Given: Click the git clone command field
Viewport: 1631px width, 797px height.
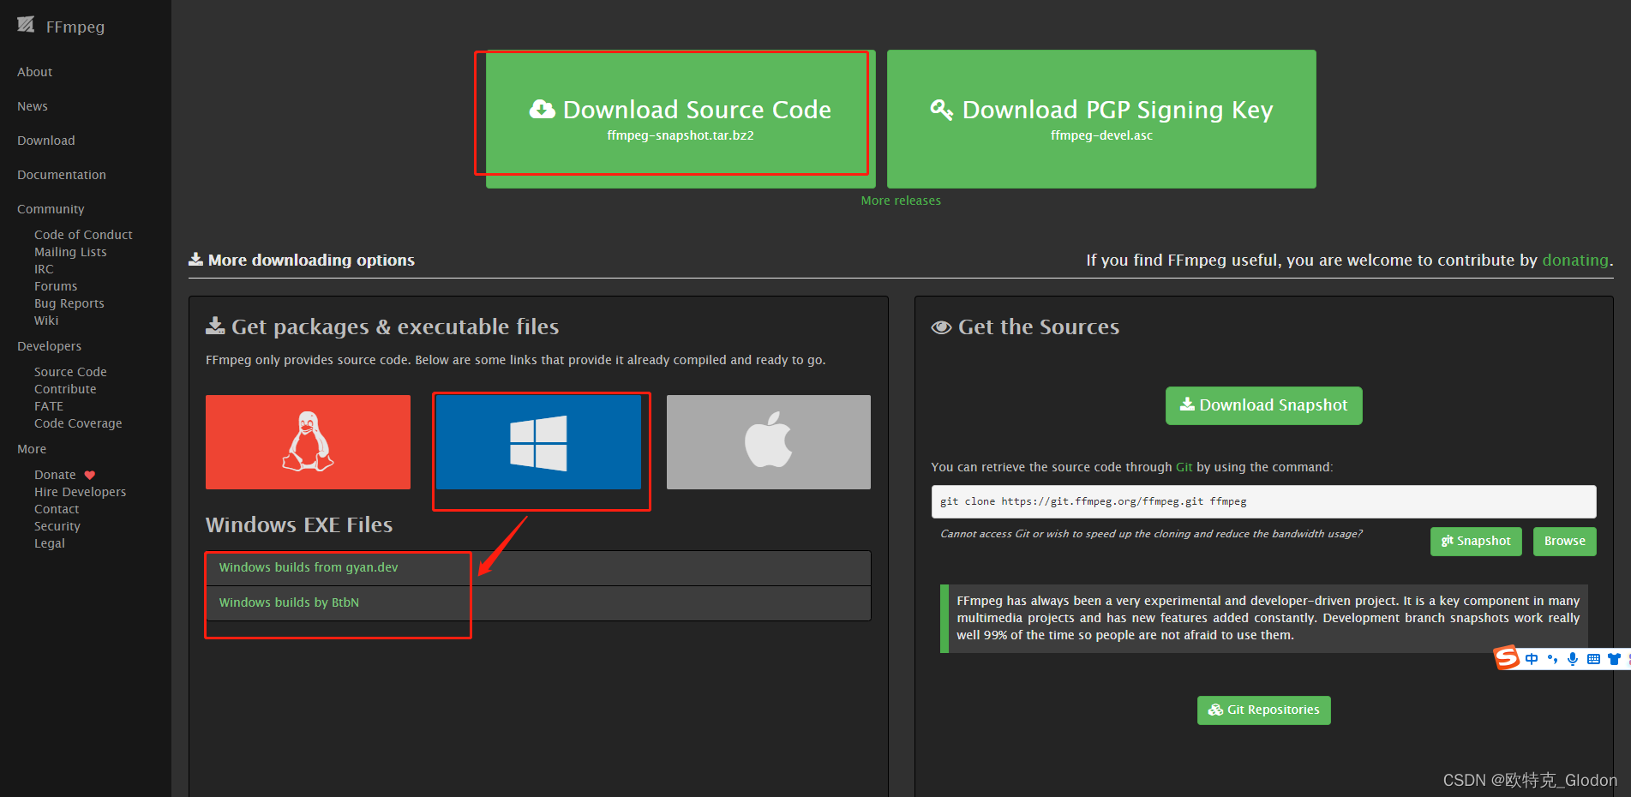Looking at the screenshot, I should (1263, 501).
